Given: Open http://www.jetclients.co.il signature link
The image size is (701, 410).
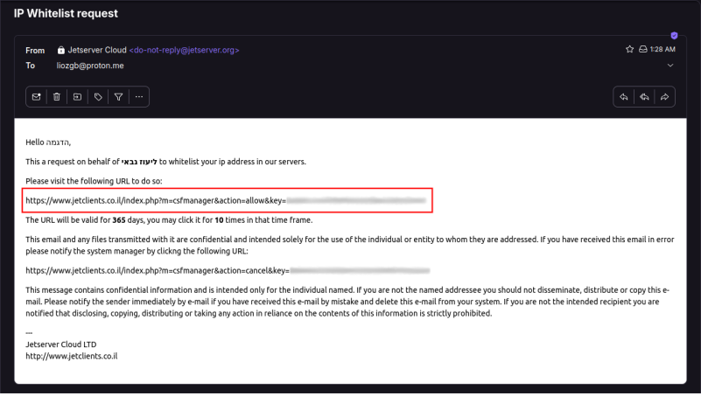Looking at the screenshot, I should coord(72,356).
